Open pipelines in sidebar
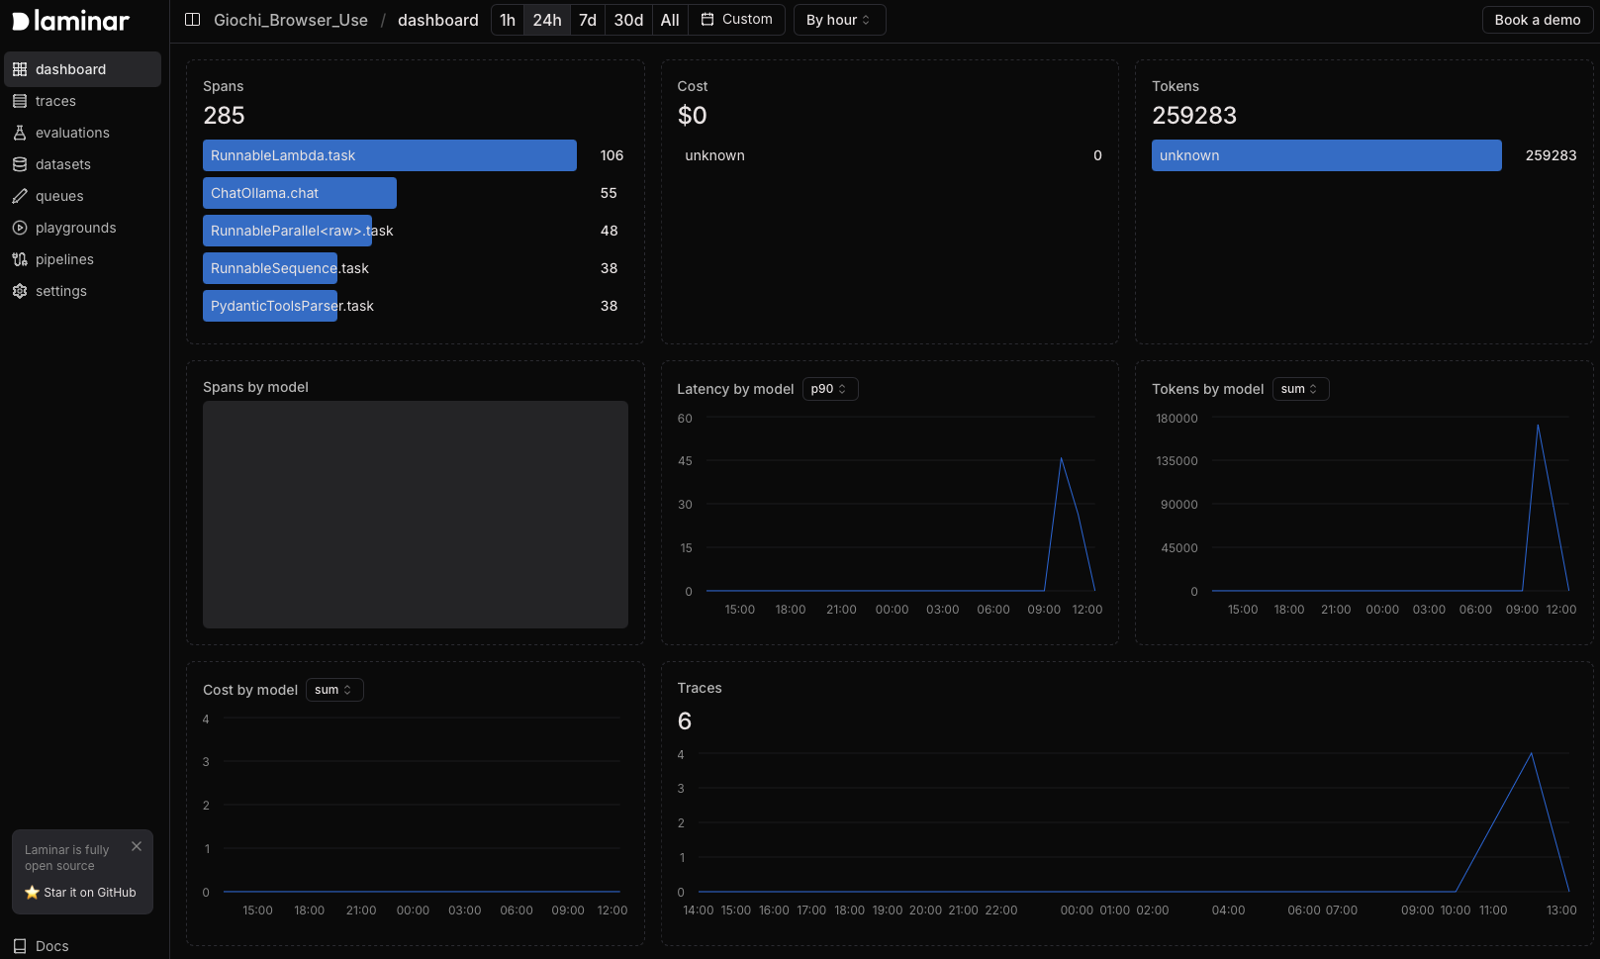Viewport: 1600px width, 959px height. pos(64,259)
